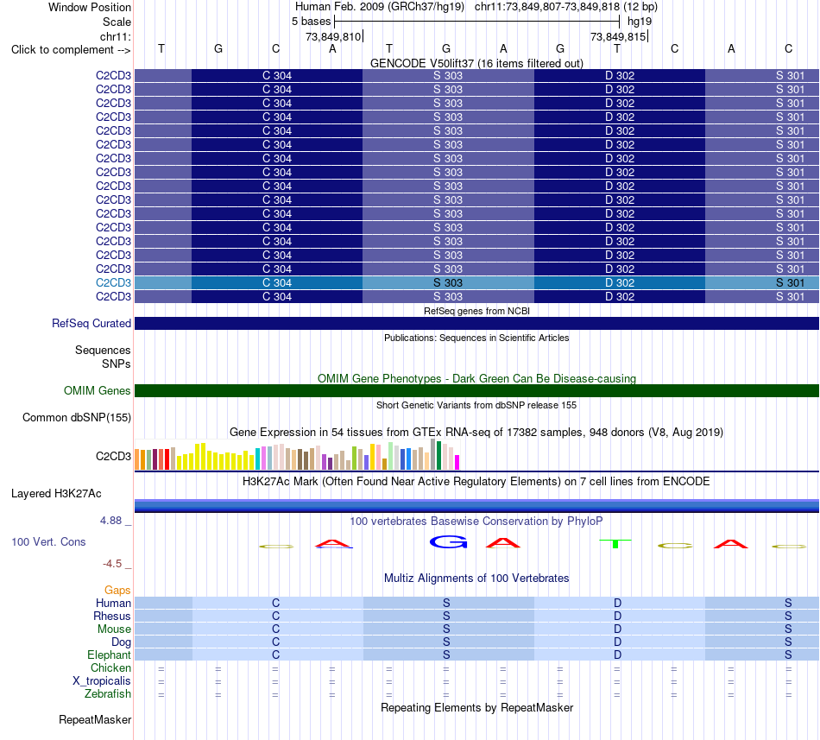Click the hg19 label beside the scale bar
This screenshot has height=740, width=820.
pos(640,22)
